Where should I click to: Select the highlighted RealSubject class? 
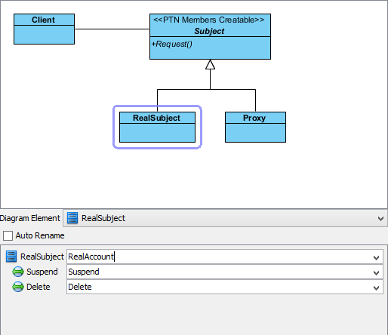[157, 128]
